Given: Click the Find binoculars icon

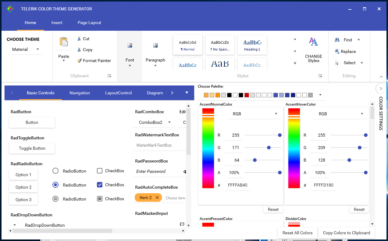Looking at the screenshot, I should (337, 40).
